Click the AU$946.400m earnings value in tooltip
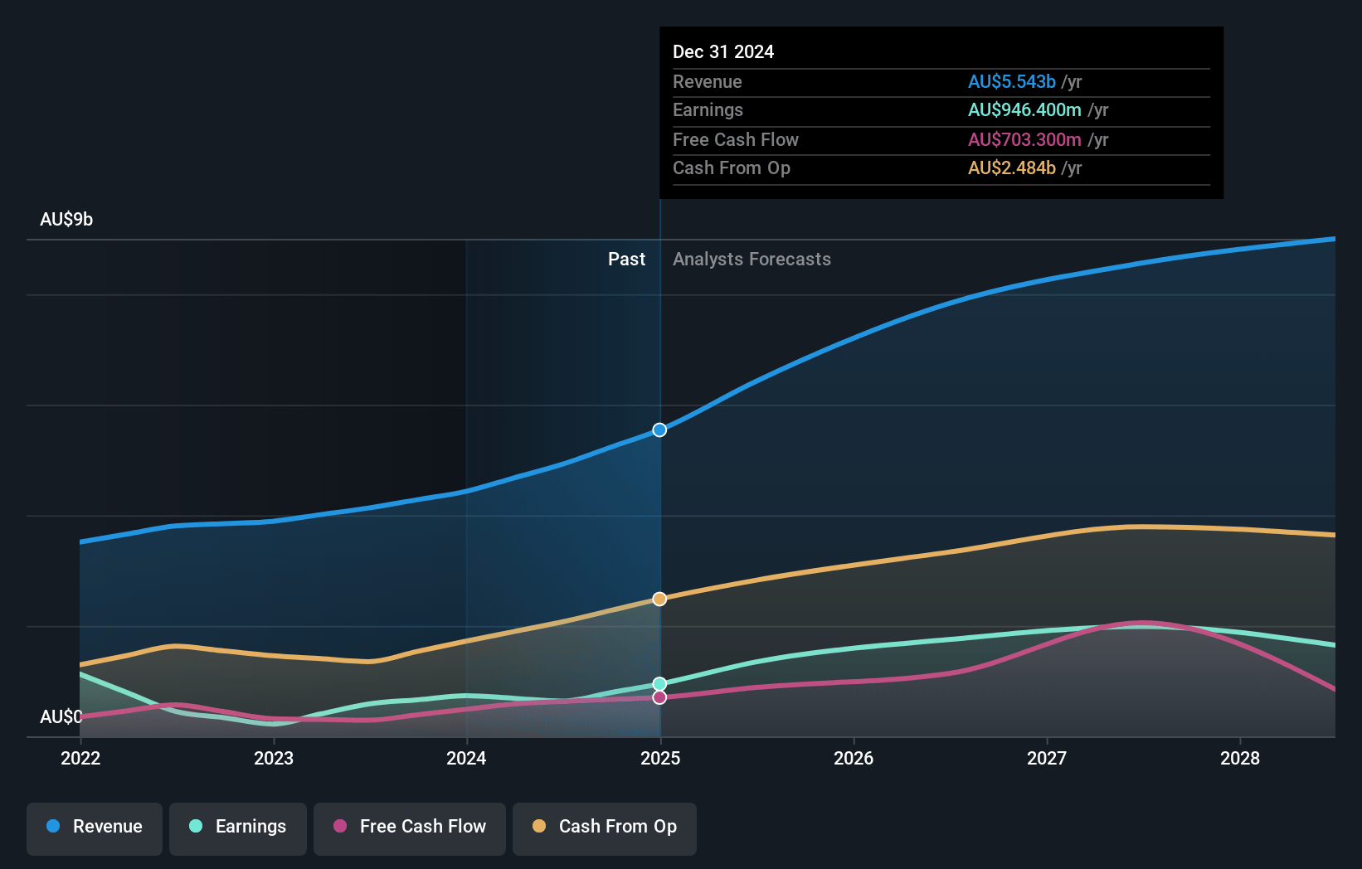Image resolution: width=1362 pixels, height=869 pixels. click(1024, 109)
